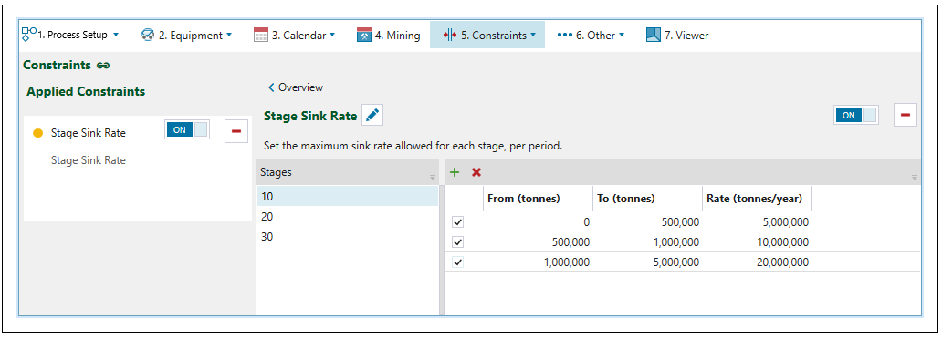Click the From value 0 cell
This screenshot has height=339, width=942.
(538, 222)
